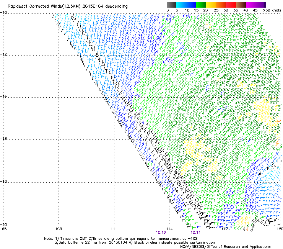Click the '-12' latitude axis label
283x249 pixels.
3,54
